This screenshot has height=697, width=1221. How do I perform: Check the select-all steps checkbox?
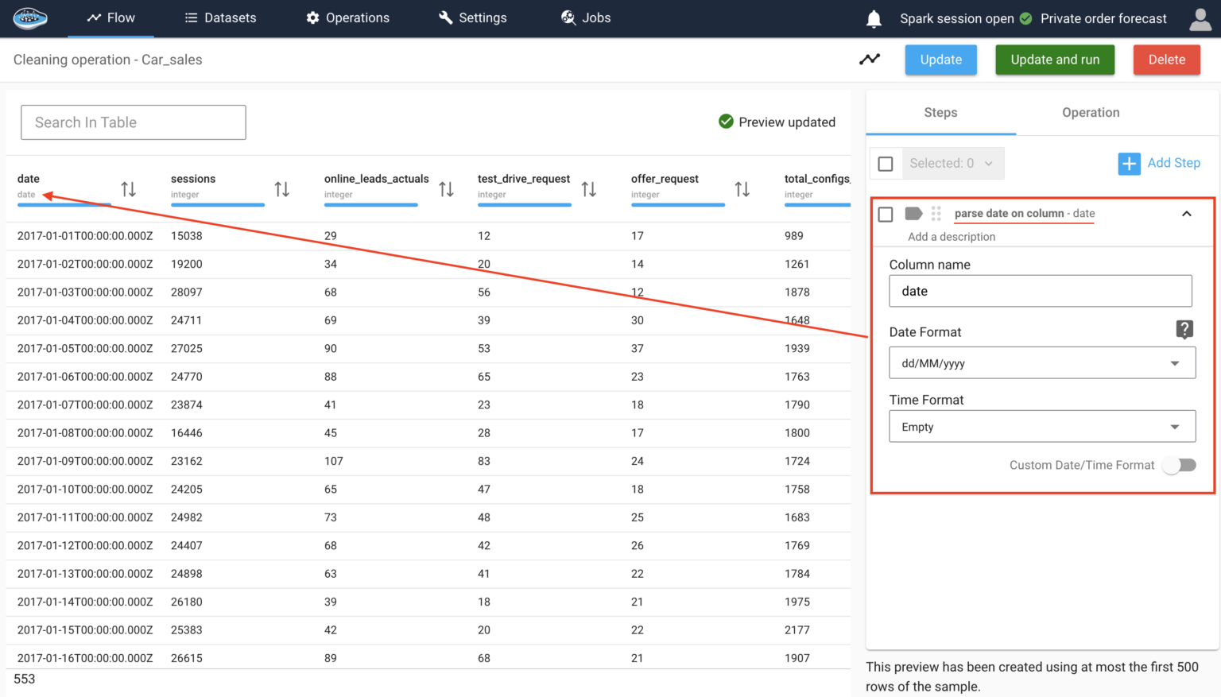(886, 163)
